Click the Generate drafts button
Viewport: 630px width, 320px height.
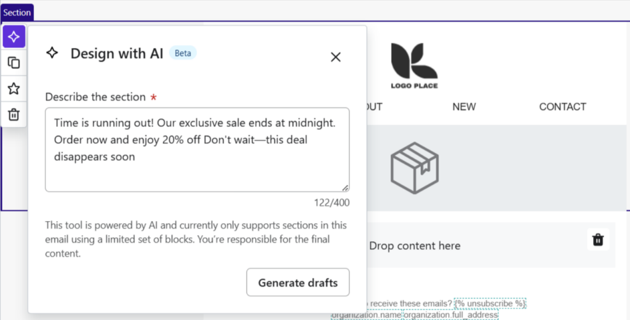coord(298,283)
